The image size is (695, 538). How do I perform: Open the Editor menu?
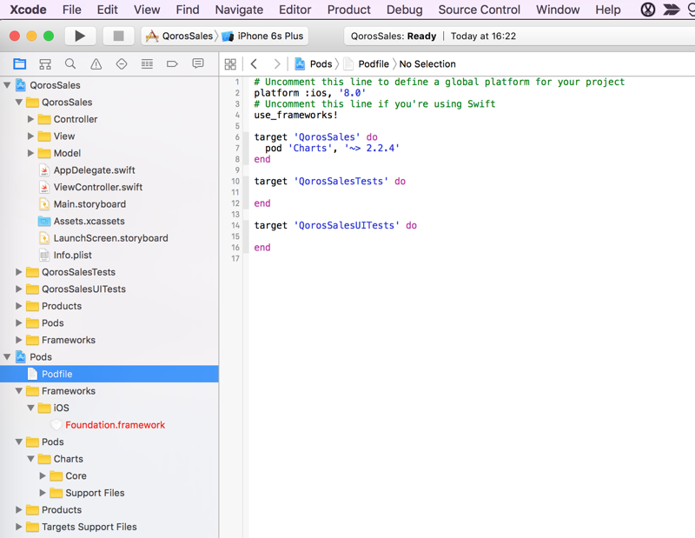click(295, 10)
